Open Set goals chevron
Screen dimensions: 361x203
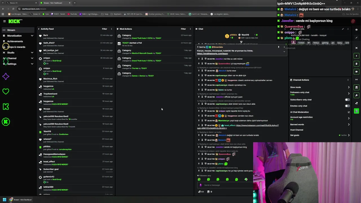[x=349, y=135]
